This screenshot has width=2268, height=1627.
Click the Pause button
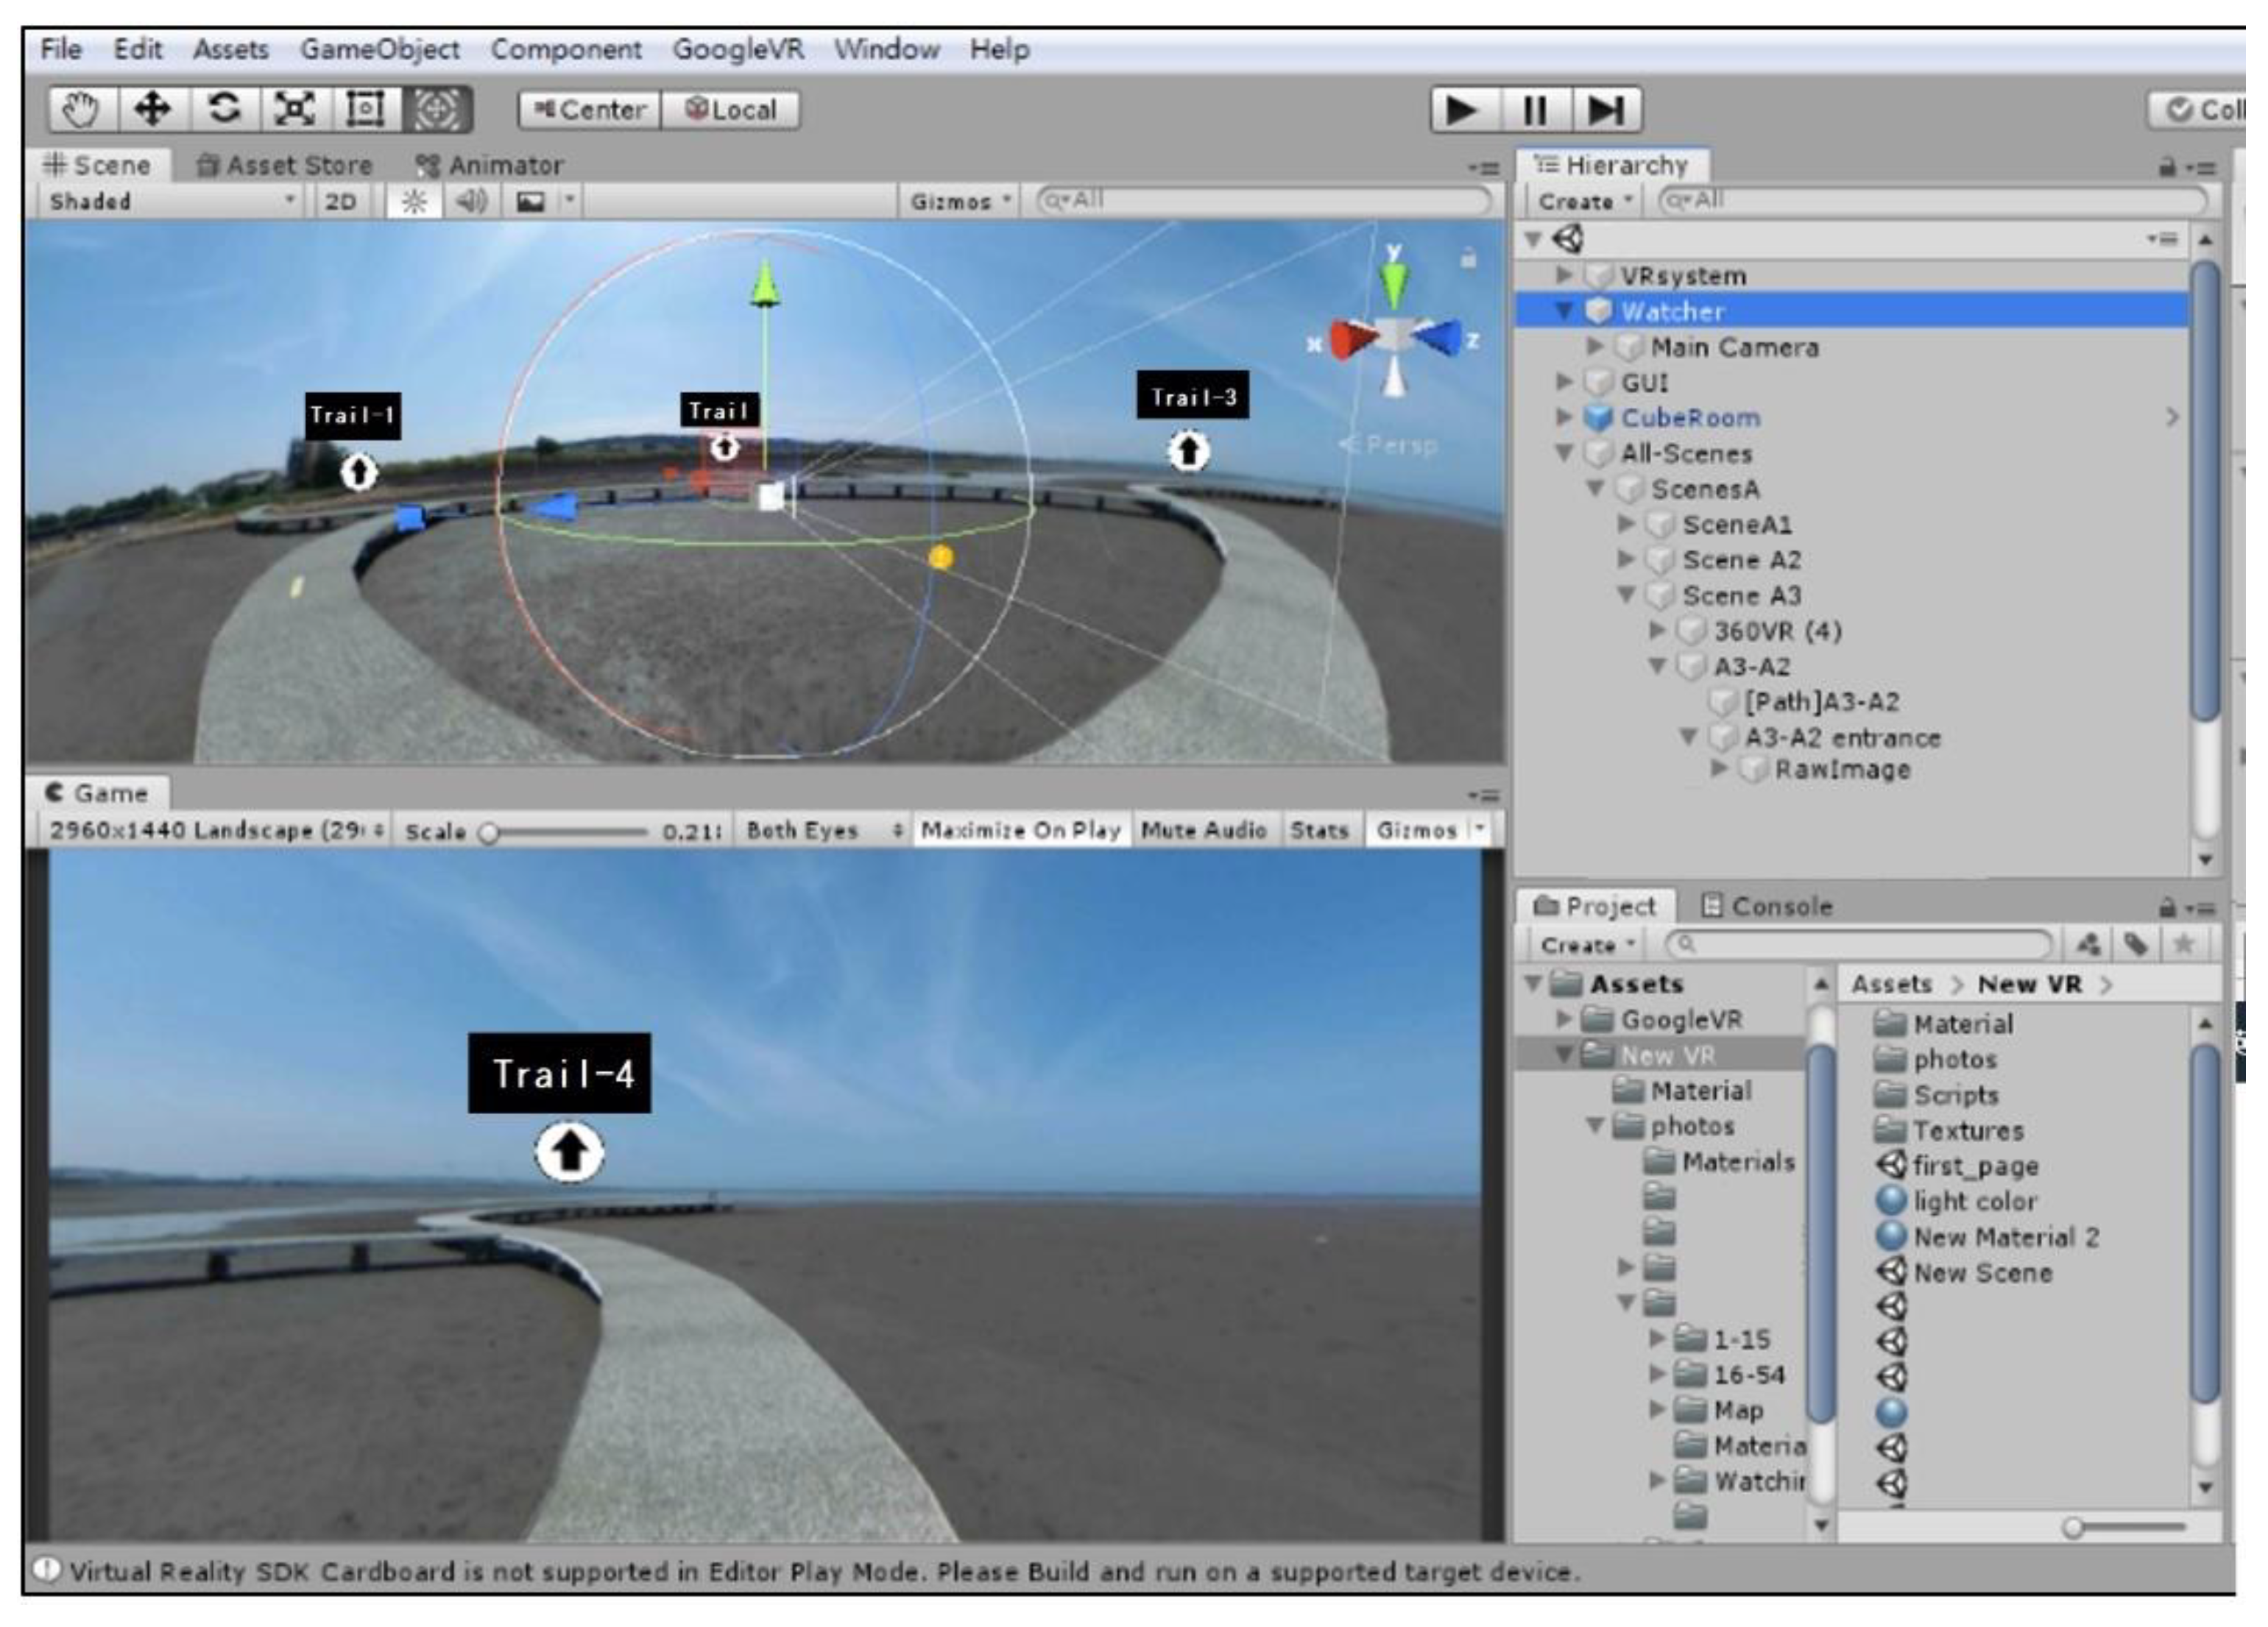pyautogui.click(x=1534, y=110)
